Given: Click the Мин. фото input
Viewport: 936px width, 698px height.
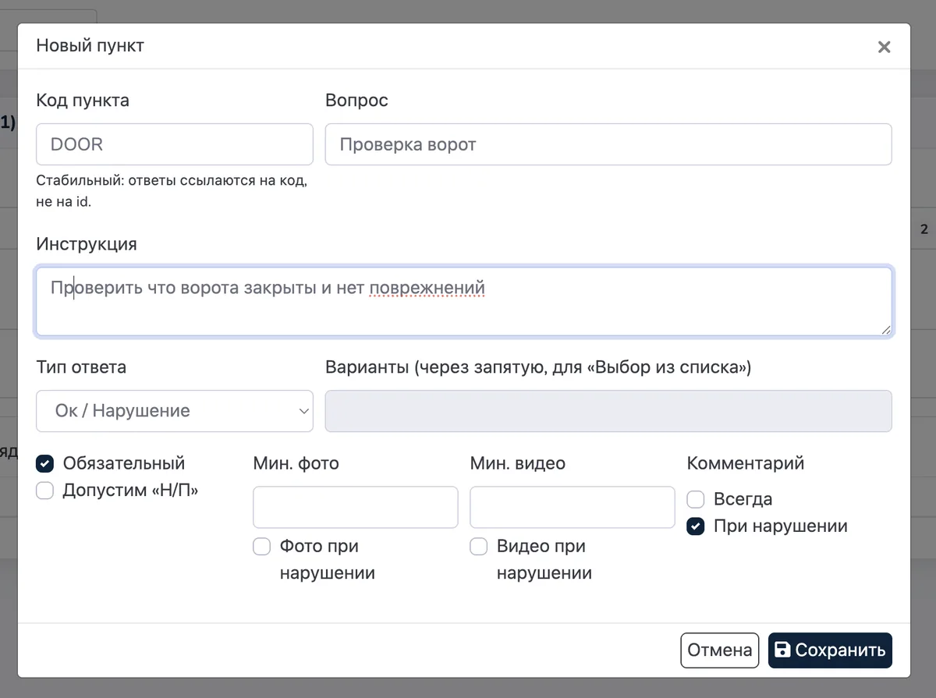Looking at the screenshot, I should click(356, 508).
